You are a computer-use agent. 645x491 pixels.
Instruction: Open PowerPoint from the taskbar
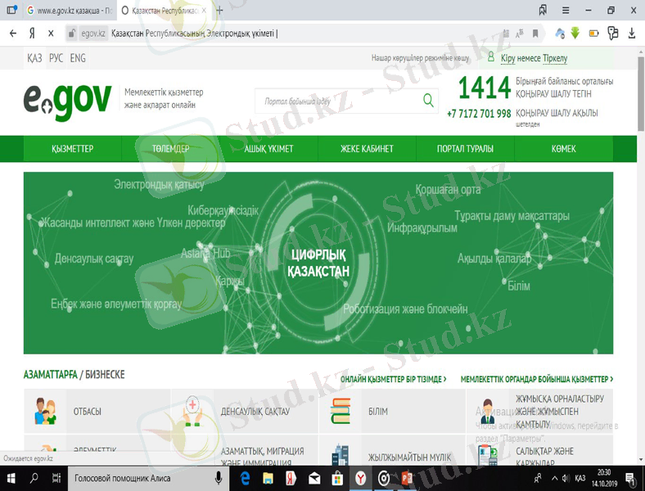coord(408,478)
